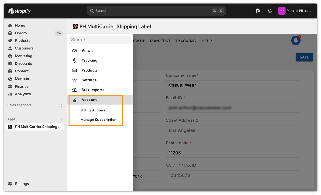This screenshot has height=195, width=321.
Task: Open the Sidekick assistant icon in top bar
Action: tap(258, 11)
